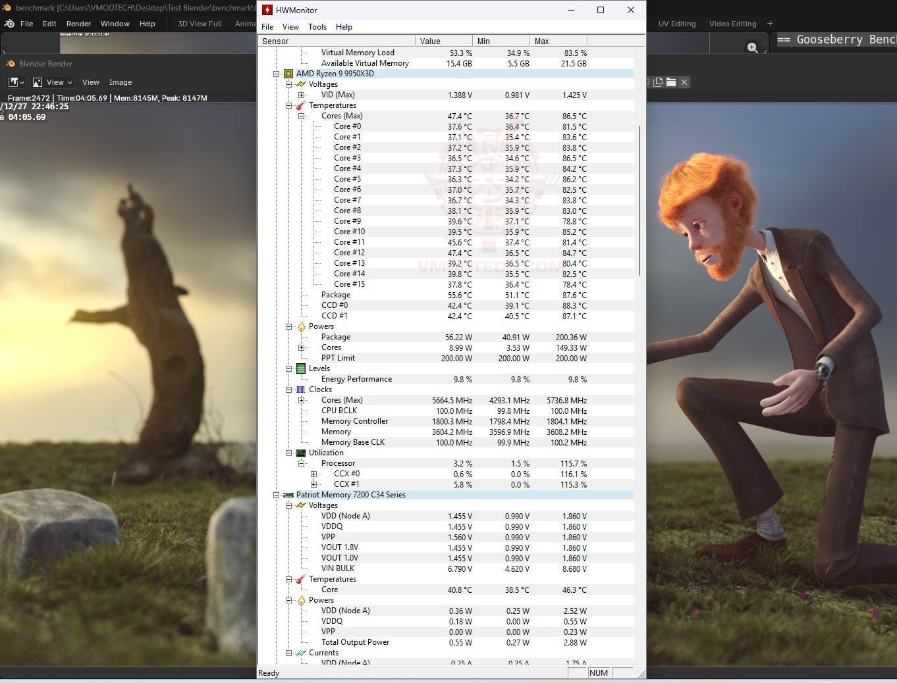Click the Patriot Memory module icon

288,495
